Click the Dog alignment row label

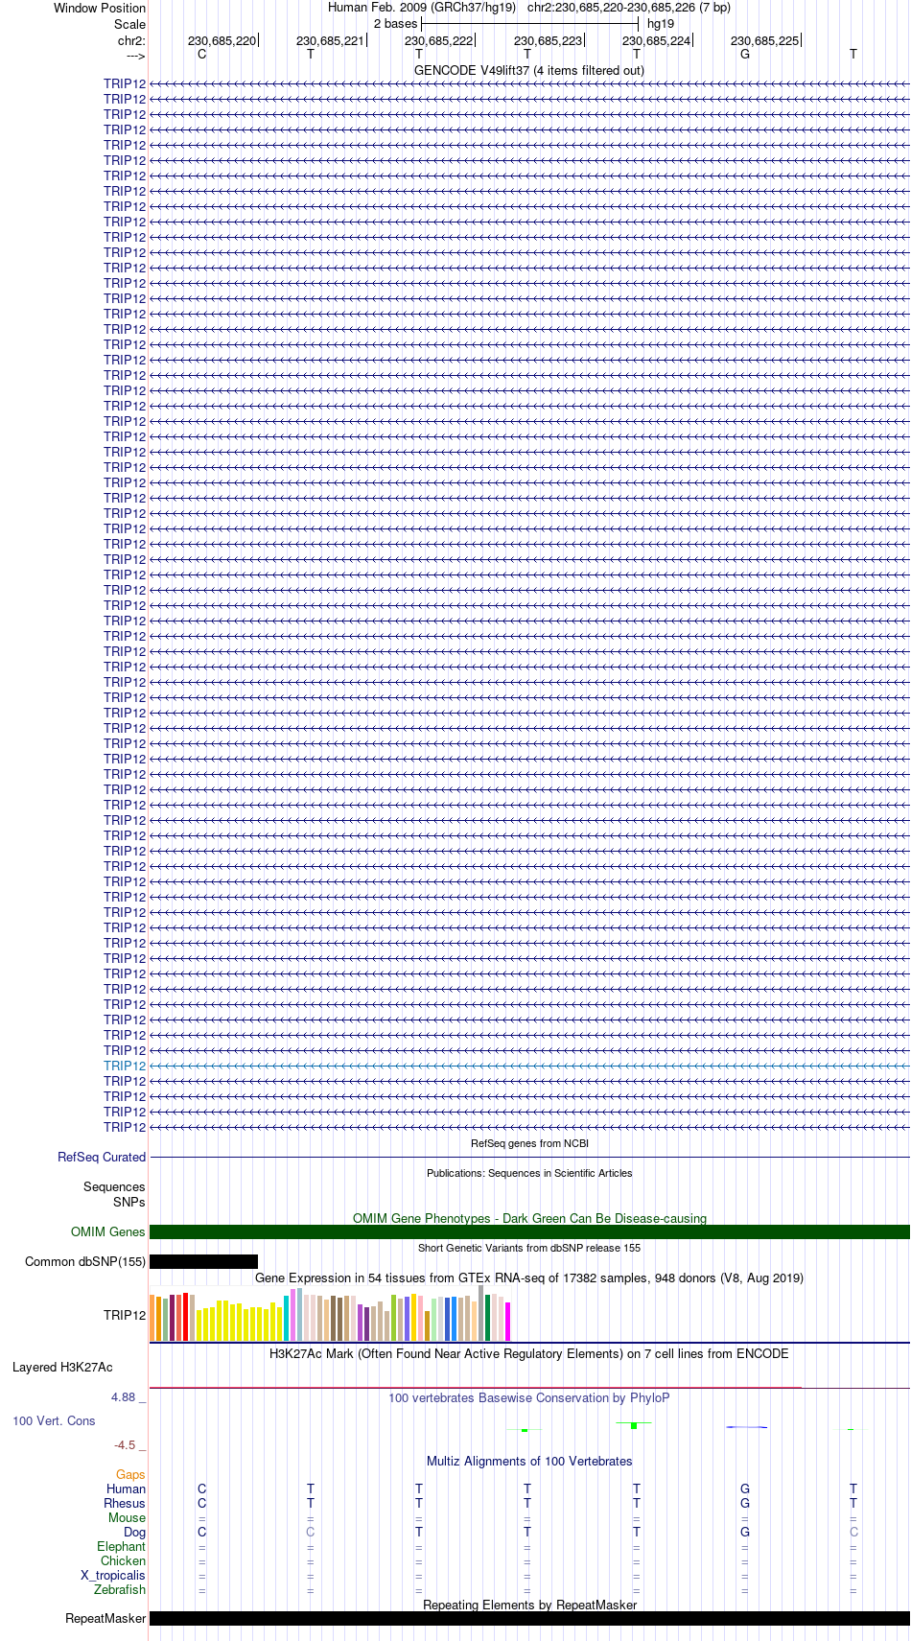134,1533
